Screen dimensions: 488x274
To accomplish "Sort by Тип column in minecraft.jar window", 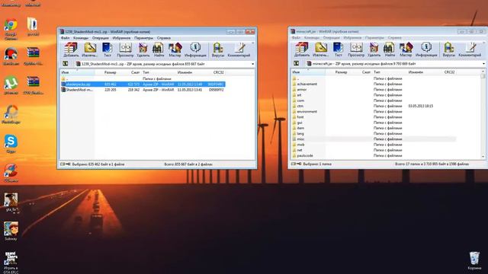I will [389, 72].
